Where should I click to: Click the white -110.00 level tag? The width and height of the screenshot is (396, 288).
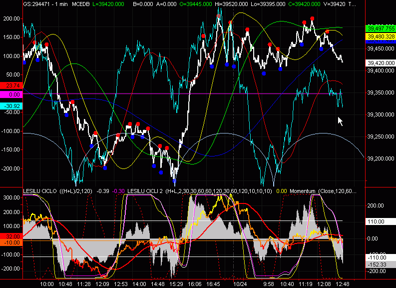coord(381,257)
